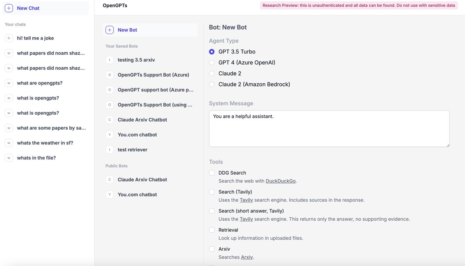The width and height of the screenshot is (465, 266).
Task: Enable the DDG Search tool
Action: 212,172
